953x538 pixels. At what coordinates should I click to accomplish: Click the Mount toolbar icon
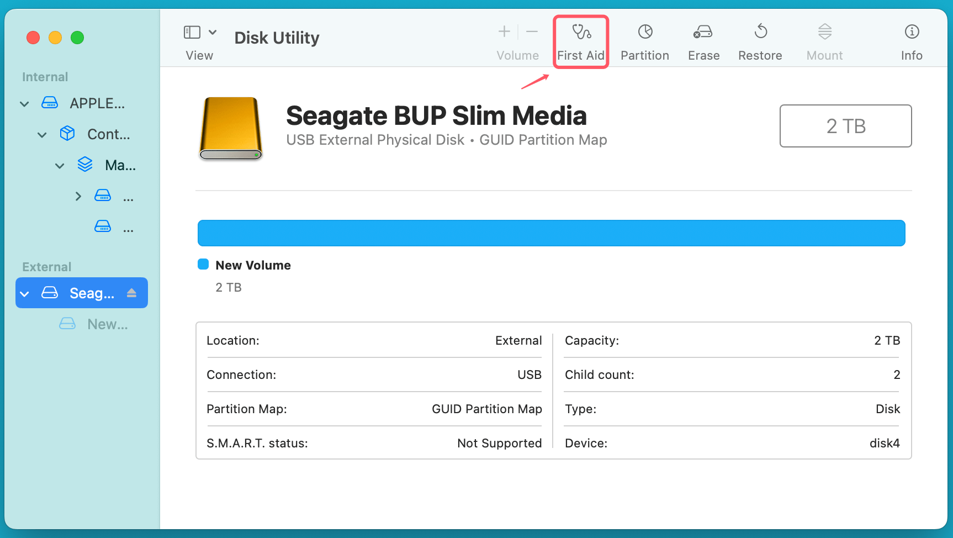point(824,41)
